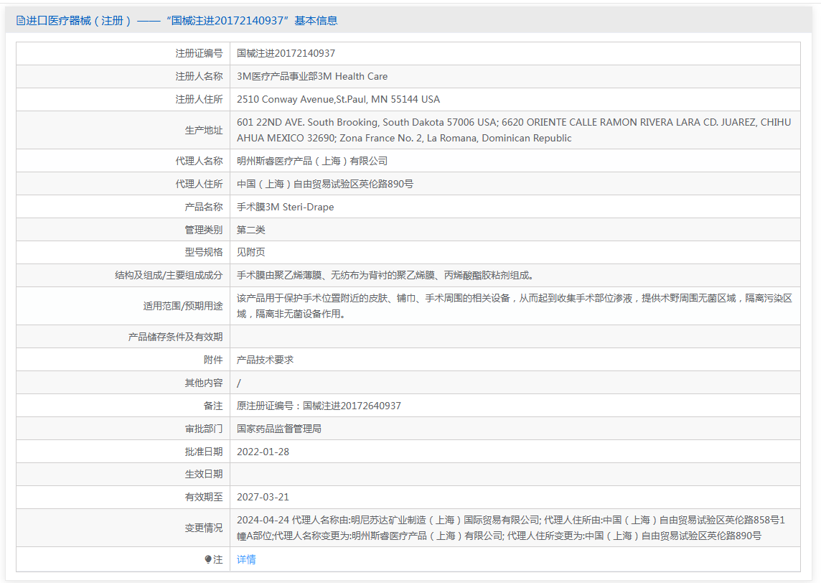Click the 型号规格 label
Screen dimensions: 821x583
click(x=204, y=252)
